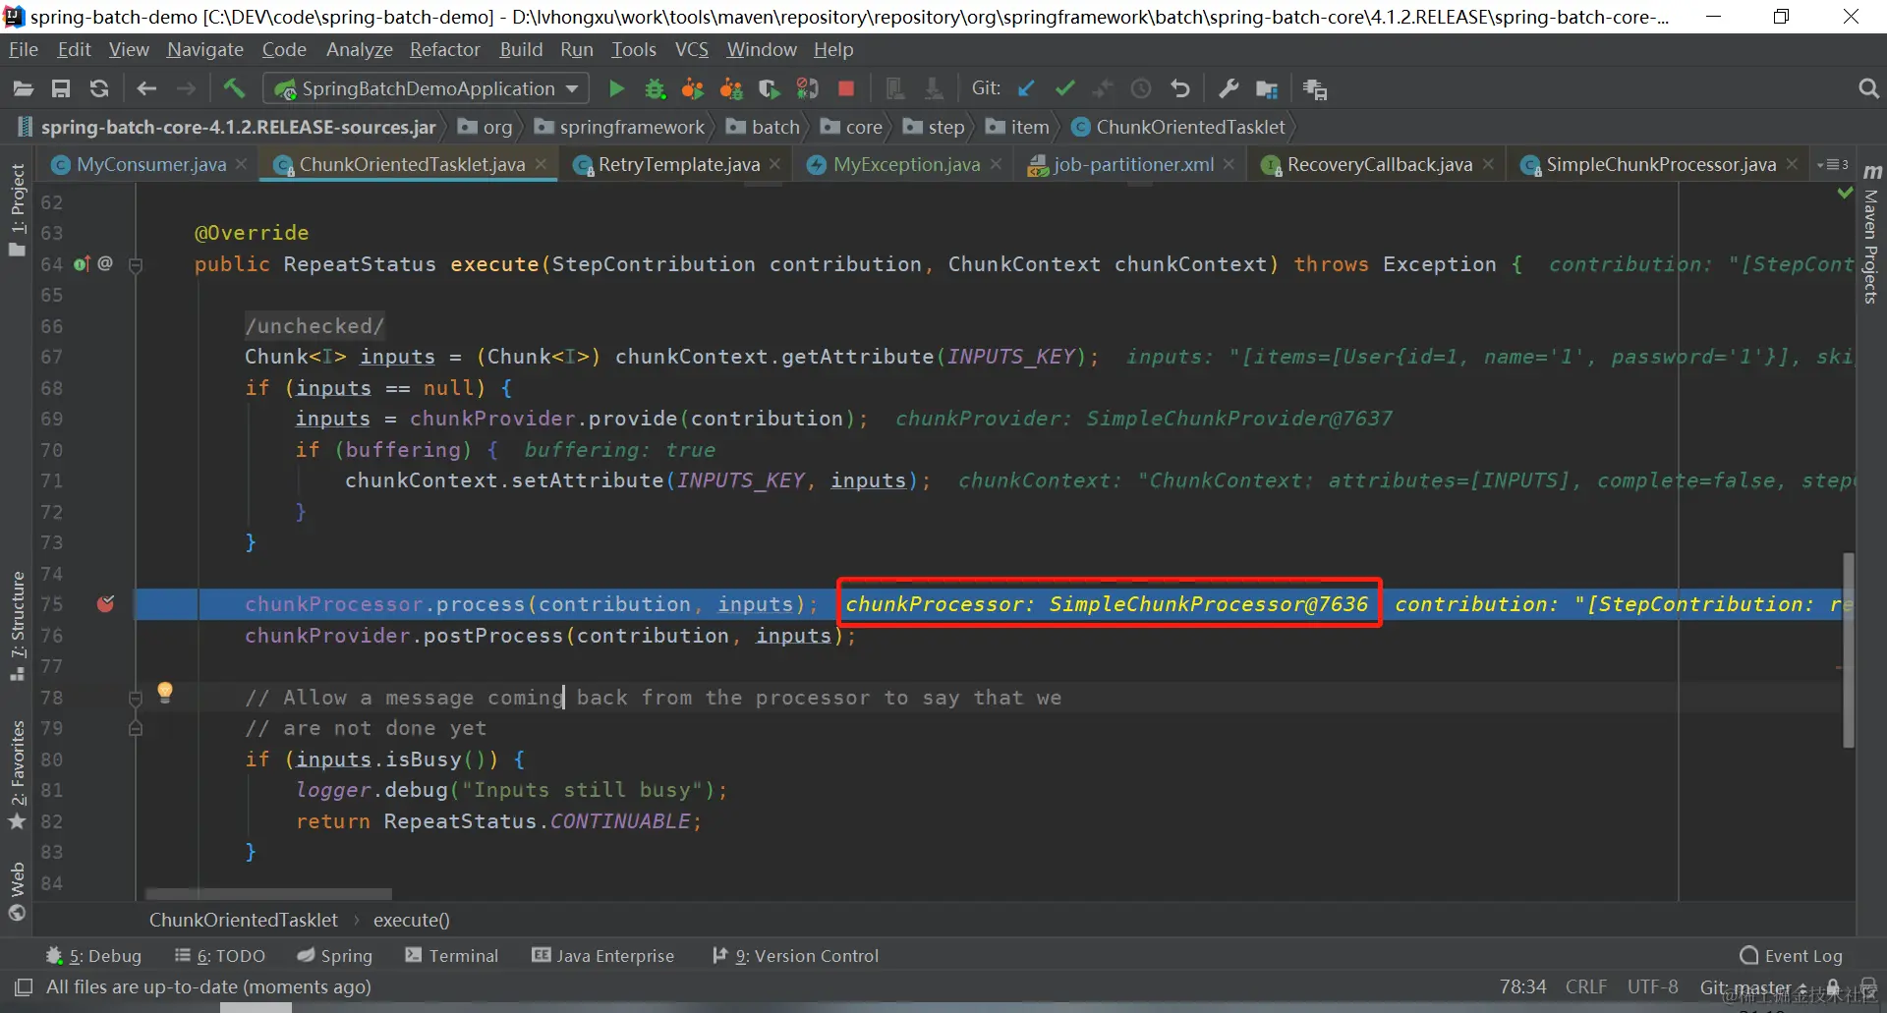Start debugging with the green bug icon
The width and height of the screenshot is (1887, 1013).
[x=655, y=89]
